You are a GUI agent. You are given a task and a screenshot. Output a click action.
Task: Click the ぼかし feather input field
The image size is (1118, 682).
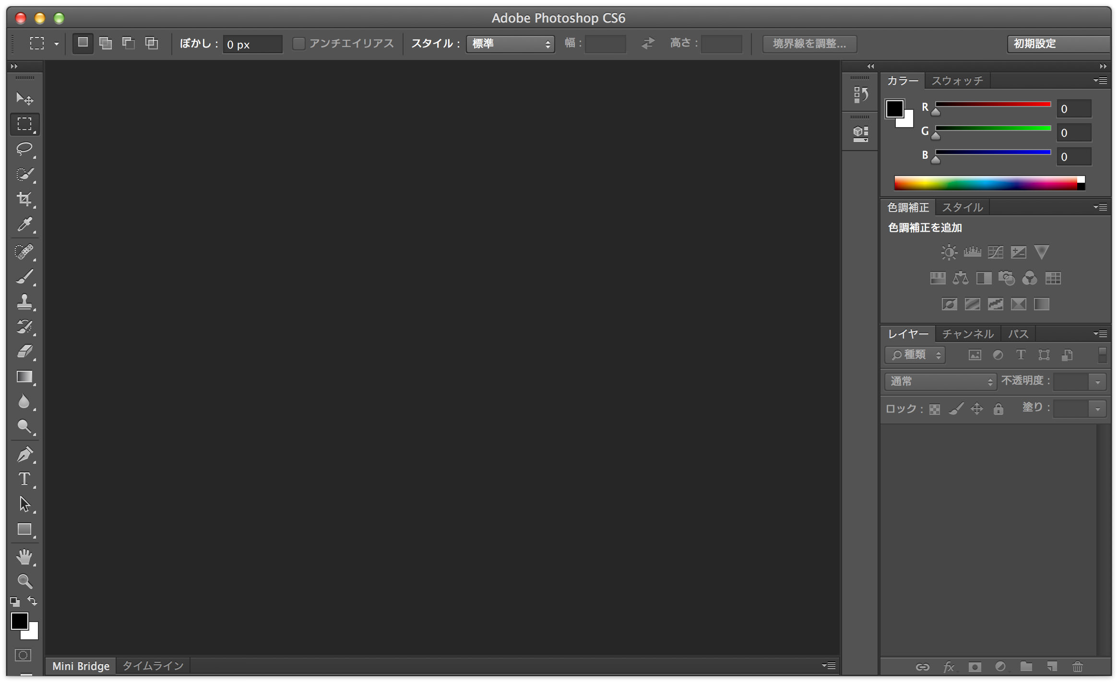252,44
